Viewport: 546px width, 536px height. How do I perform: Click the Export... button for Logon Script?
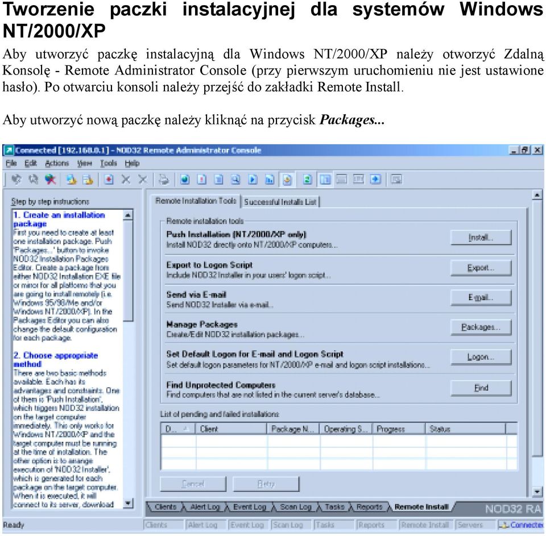pyautogui.click(x=481, y=268)
